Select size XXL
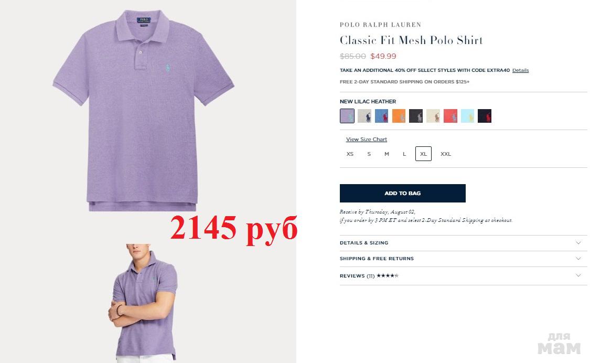Viewport: 590px width, 363px height. click(445, 154)
